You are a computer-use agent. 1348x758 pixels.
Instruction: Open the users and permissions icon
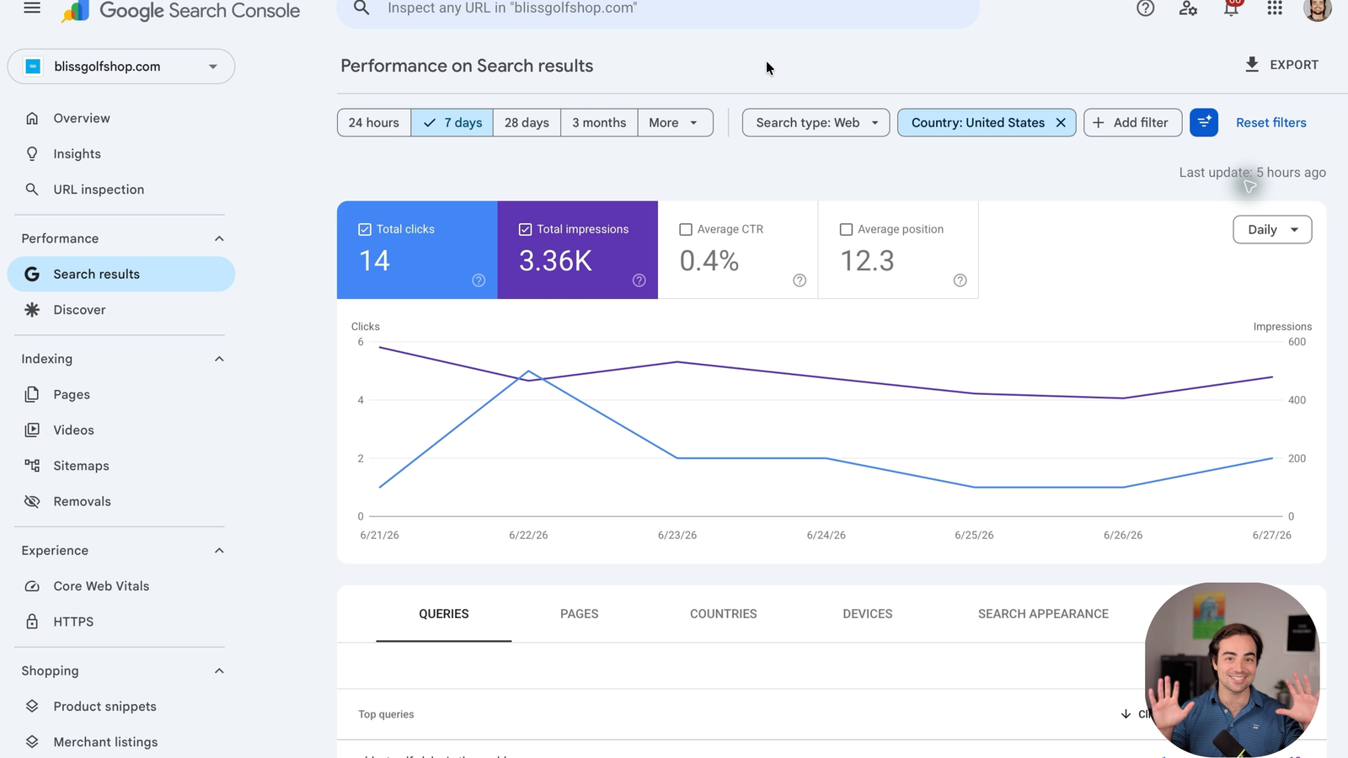pyautogui.click(x=1188, y=8)
